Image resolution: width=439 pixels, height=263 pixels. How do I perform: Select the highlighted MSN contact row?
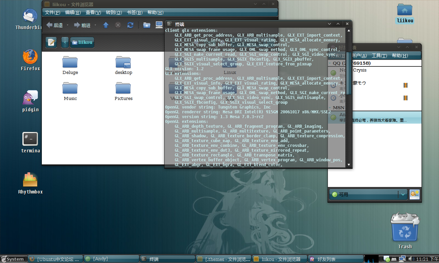tap(375, 117)
